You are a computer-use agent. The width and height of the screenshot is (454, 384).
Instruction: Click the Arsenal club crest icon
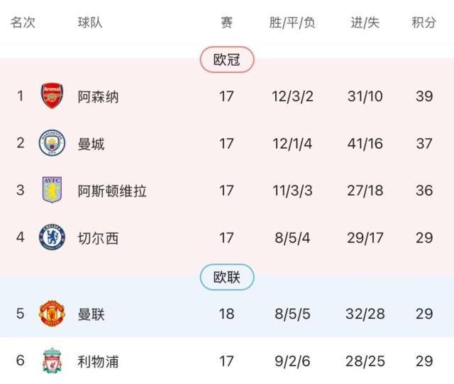point(52,96)
